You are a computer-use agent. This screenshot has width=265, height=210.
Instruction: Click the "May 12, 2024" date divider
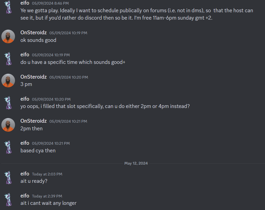click(x=136, y=163)
